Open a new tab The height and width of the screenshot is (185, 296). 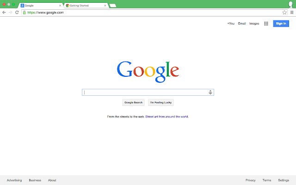click(113, 6)
